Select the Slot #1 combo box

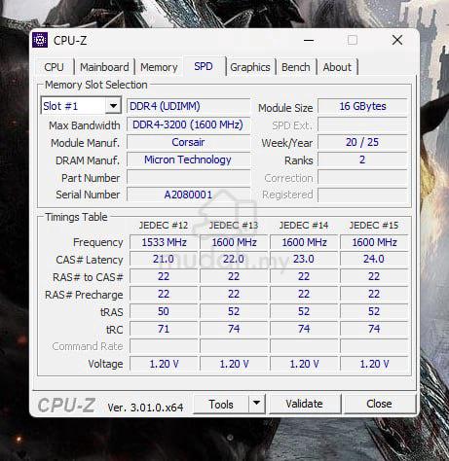click(x=81, y=106)
